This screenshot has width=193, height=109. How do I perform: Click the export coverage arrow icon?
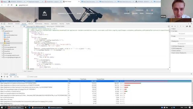pyautogui.click(x=11, y=77)
